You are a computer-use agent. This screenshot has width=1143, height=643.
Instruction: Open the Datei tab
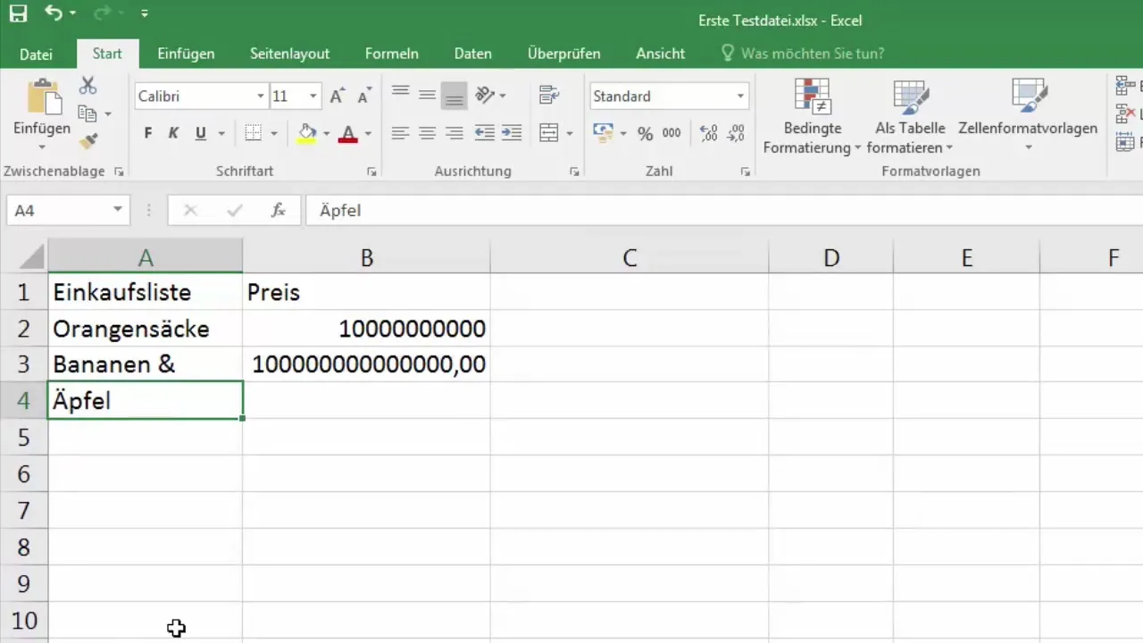click(x=36, y=54)
